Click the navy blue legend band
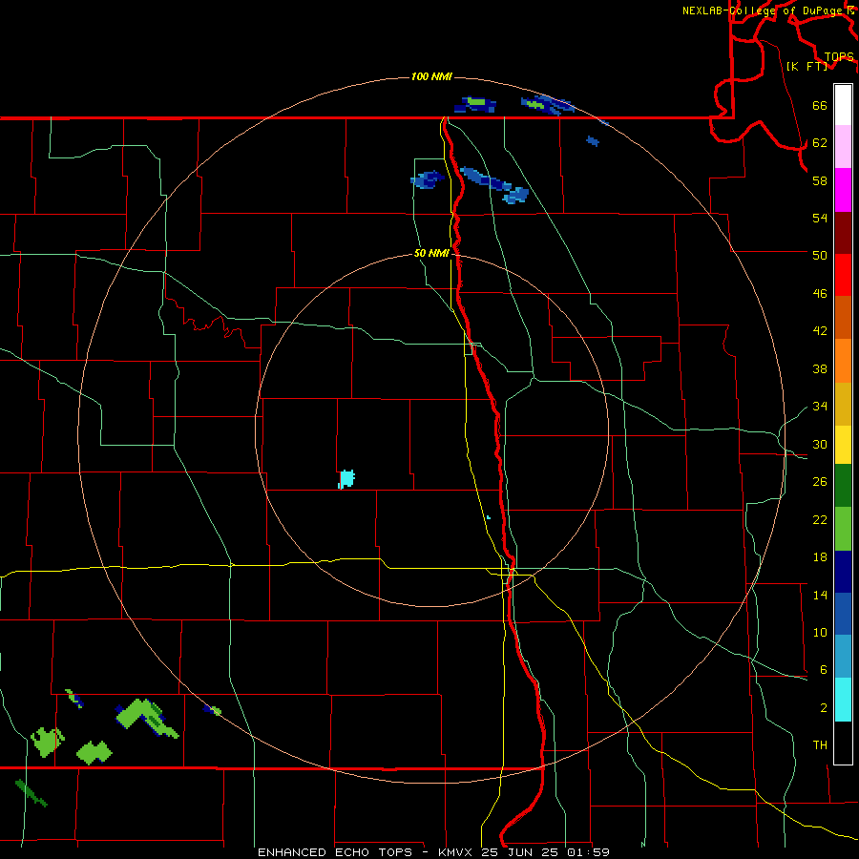 point(843,572)
